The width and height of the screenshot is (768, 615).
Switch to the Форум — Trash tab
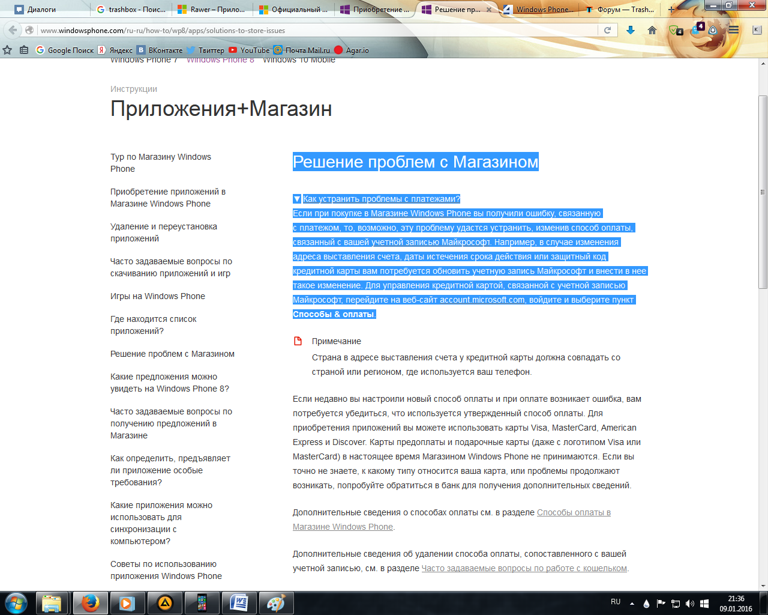click(x=619, y=9)
